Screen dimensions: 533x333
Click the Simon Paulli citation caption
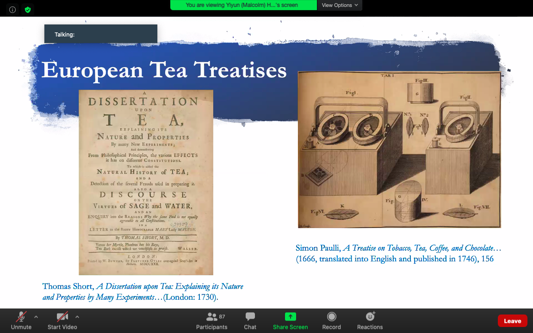point(398,253)
